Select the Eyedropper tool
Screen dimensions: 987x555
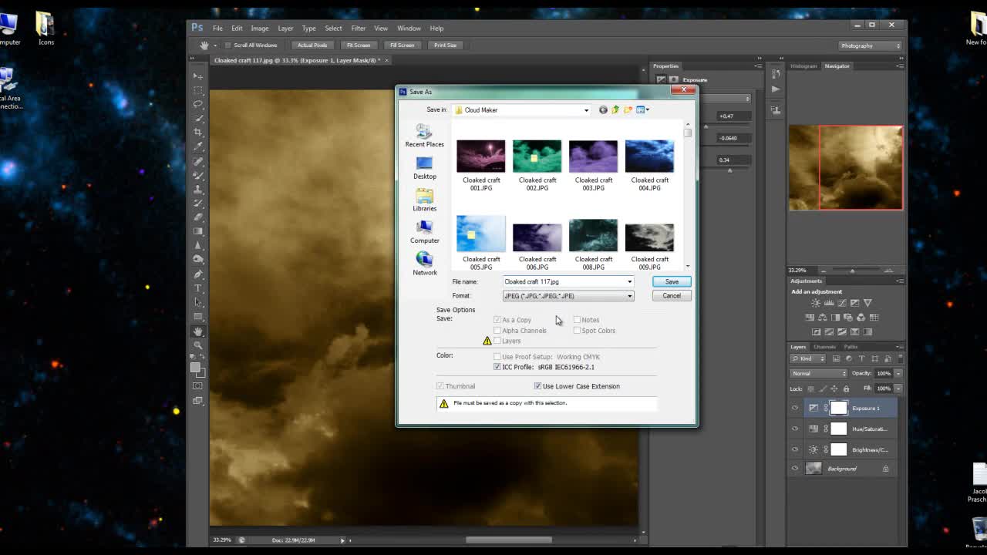click(x=198, y=145)
